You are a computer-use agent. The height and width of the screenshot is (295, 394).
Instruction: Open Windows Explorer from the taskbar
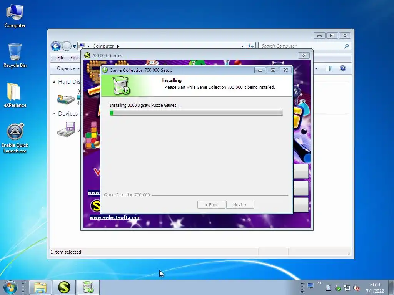[40, 287]
